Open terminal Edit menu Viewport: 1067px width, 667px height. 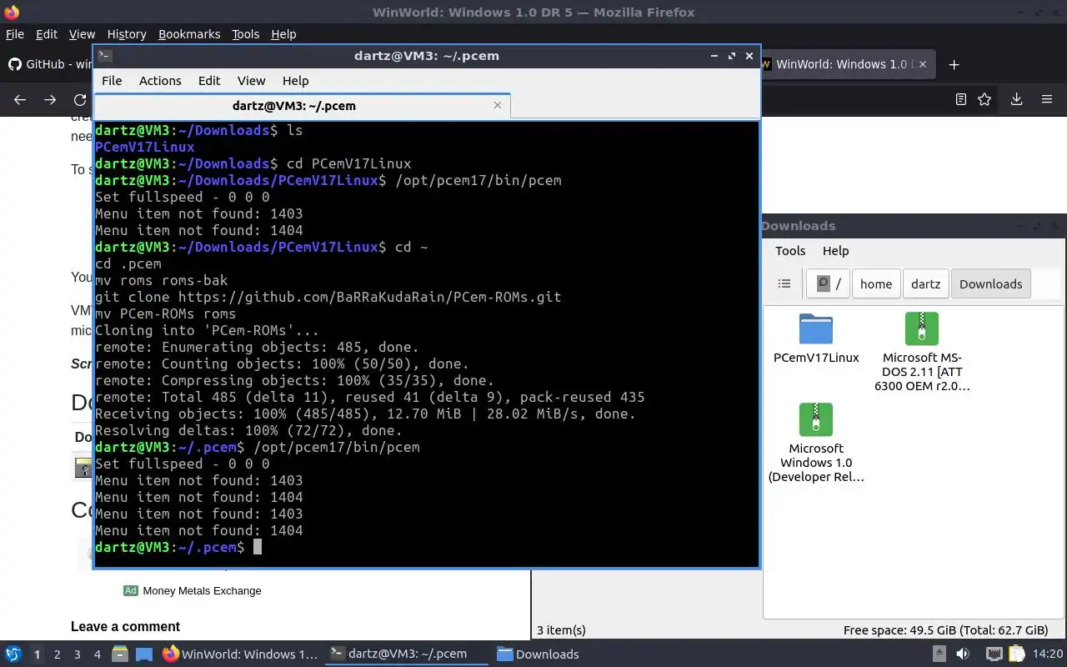click(209, 81)
